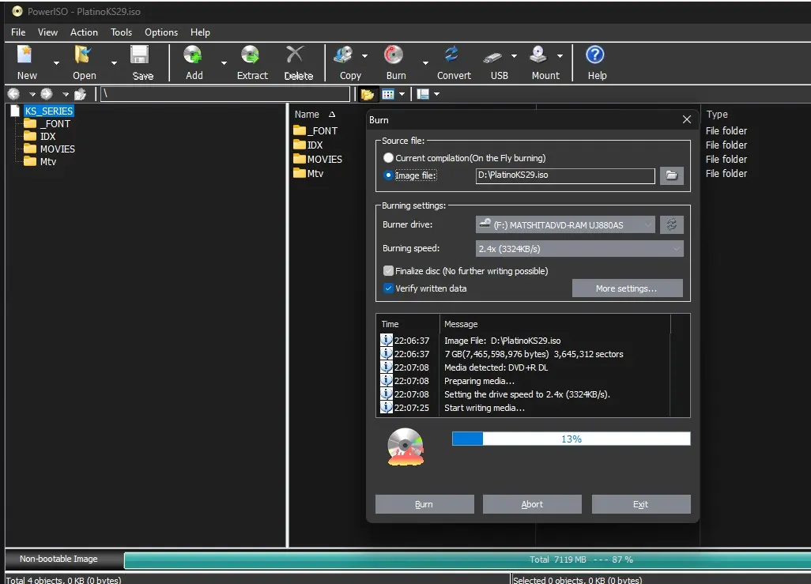Click the 13% burn progress bar
This screenshot has width=811, height=584.
(x=571, y=439)
